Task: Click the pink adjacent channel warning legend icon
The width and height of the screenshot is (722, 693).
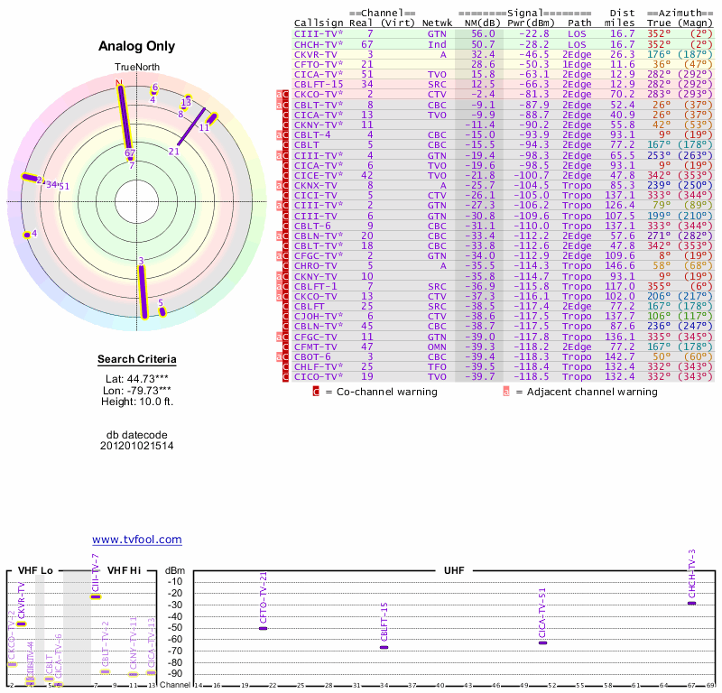Action: [506, 392]
